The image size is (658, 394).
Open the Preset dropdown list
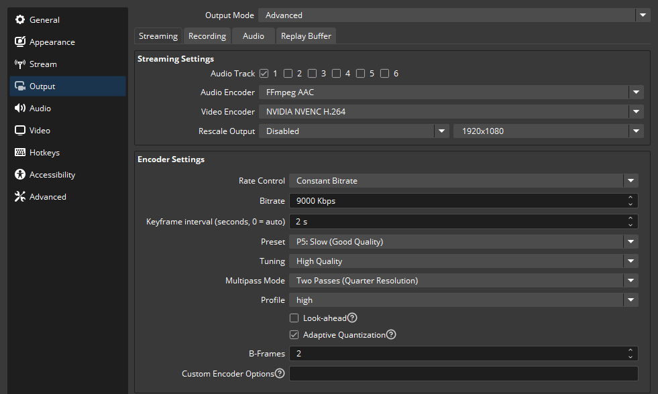coord(463,241)
